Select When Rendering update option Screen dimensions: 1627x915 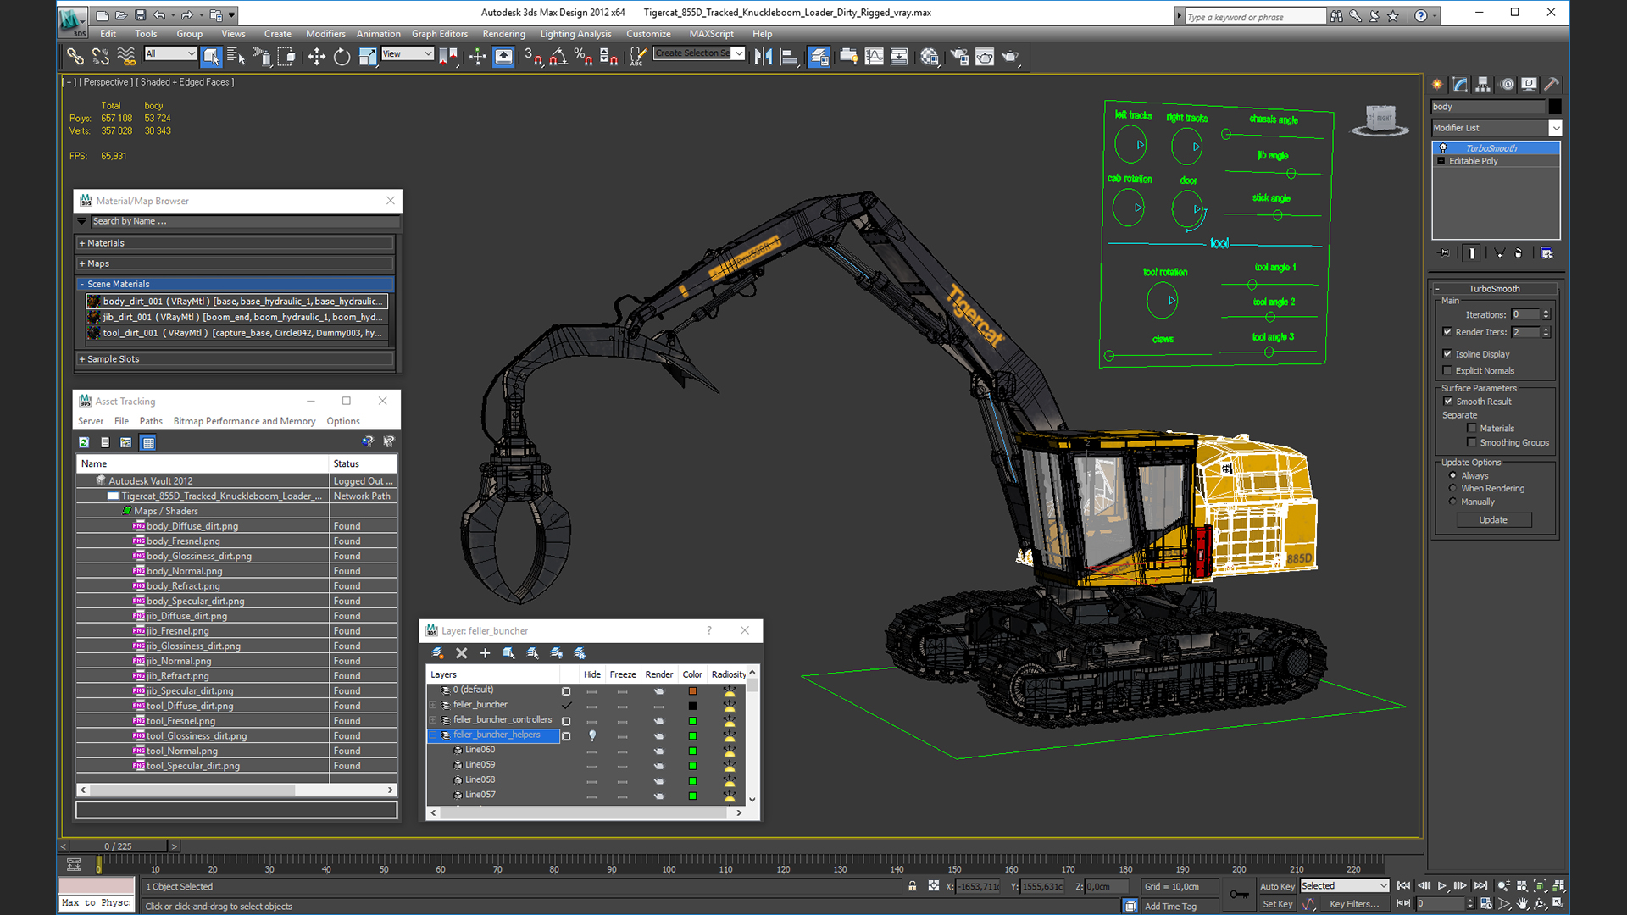pos(1453,488)
